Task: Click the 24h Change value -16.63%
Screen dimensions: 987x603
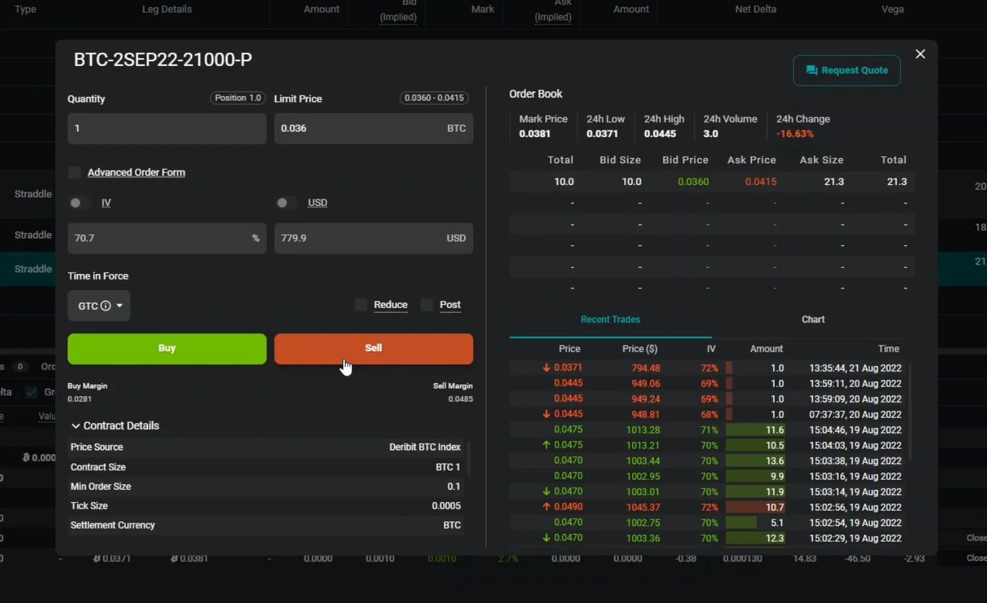Action: 795,134
